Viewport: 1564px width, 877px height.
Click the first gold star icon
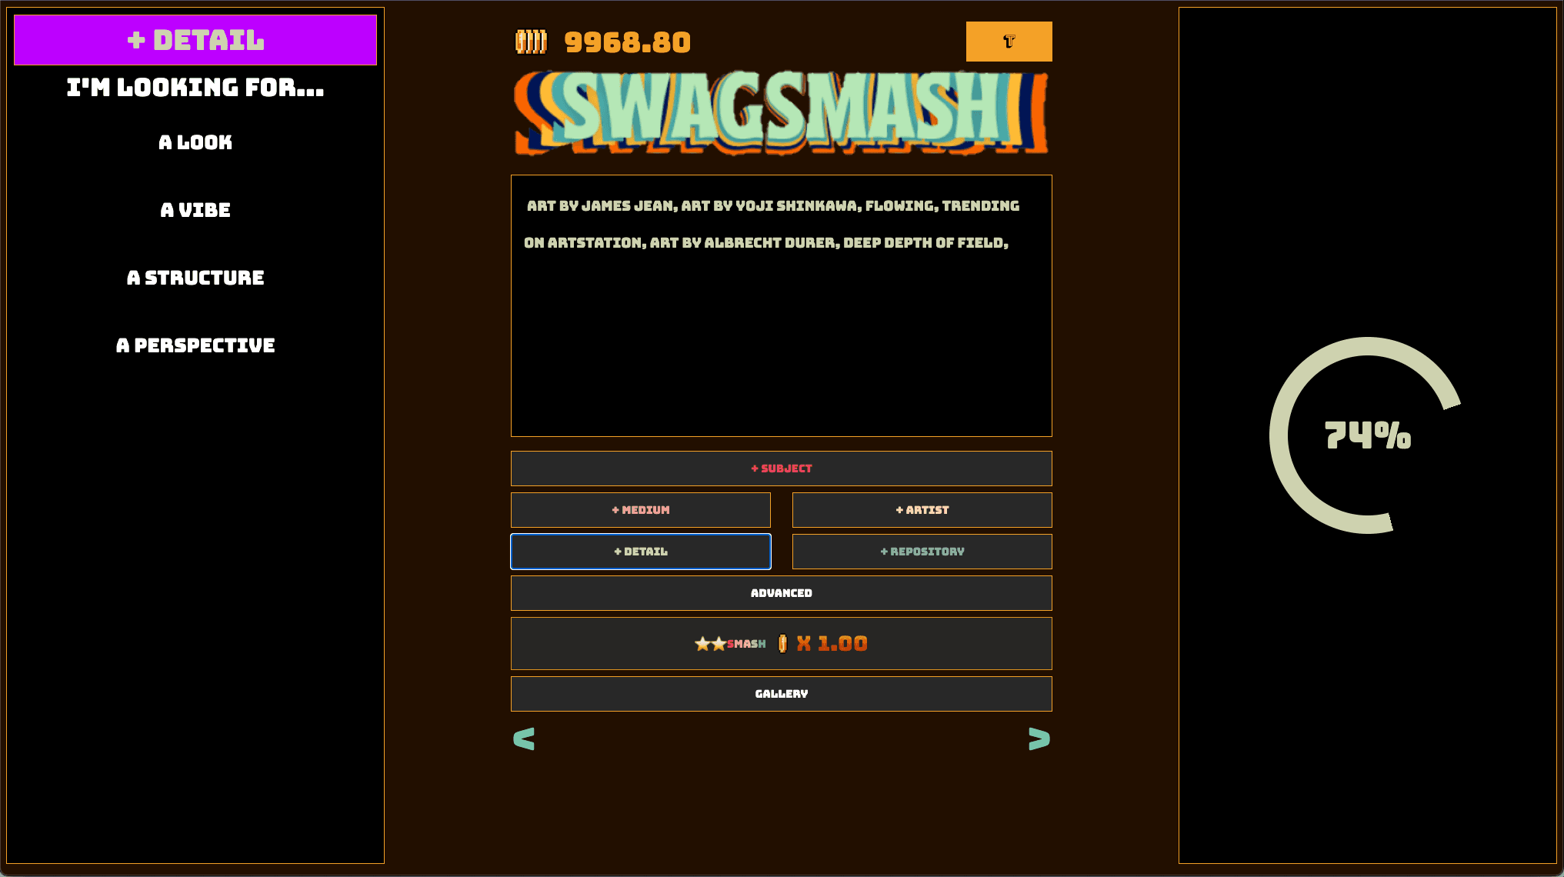point(701,643)
